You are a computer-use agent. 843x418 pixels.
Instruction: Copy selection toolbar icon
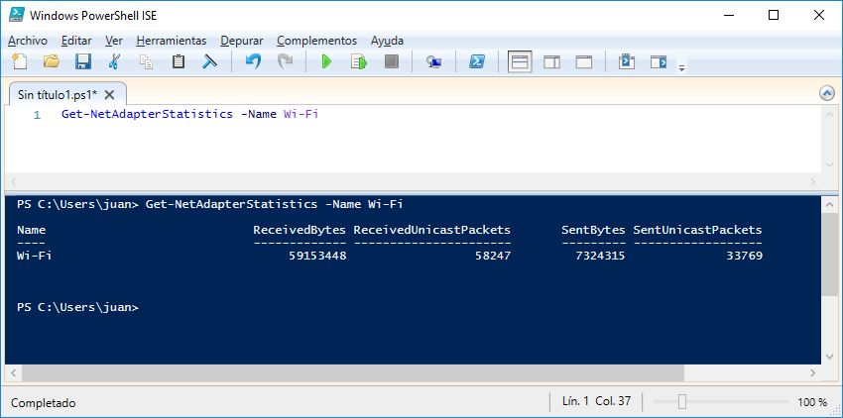tap(146, 61)
